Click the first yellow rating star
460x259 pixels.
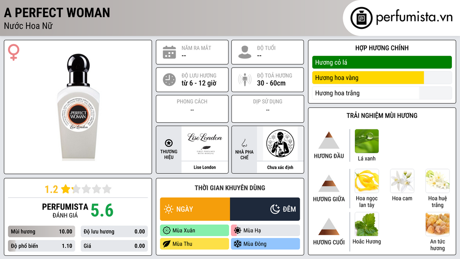point(66,189)
